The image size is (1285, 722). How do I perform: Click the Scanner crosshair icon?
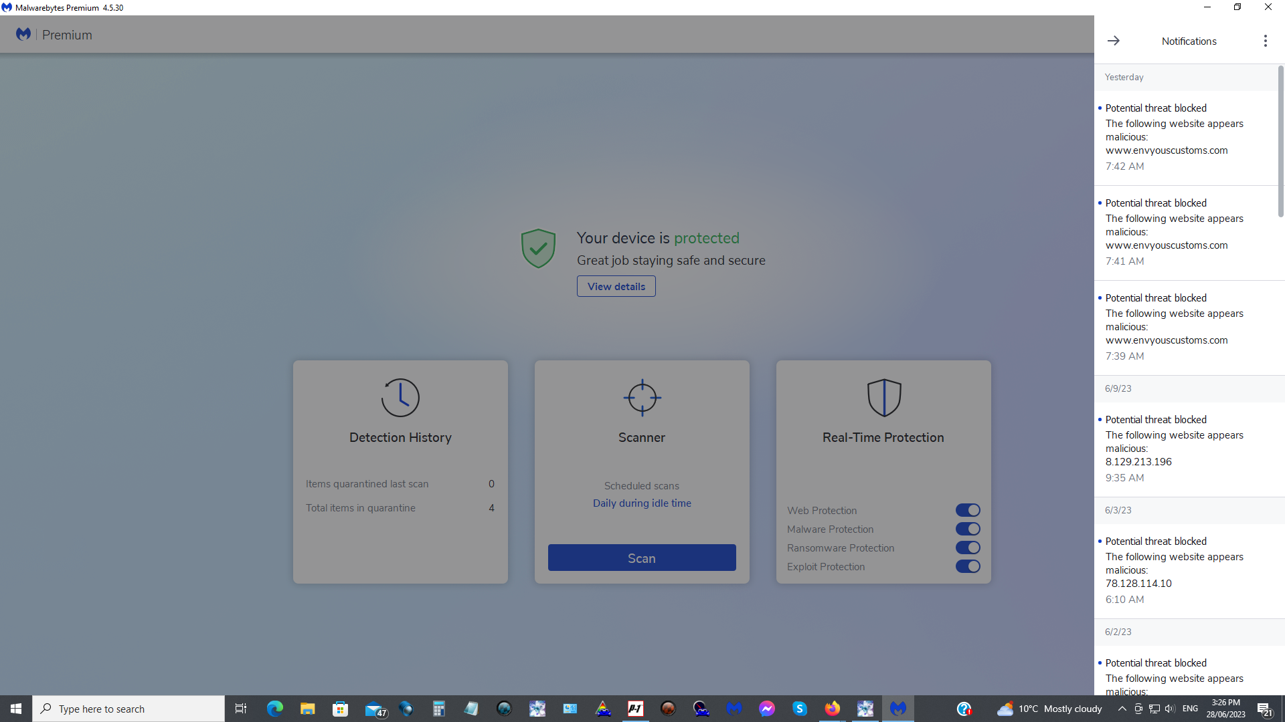[642, 398]
